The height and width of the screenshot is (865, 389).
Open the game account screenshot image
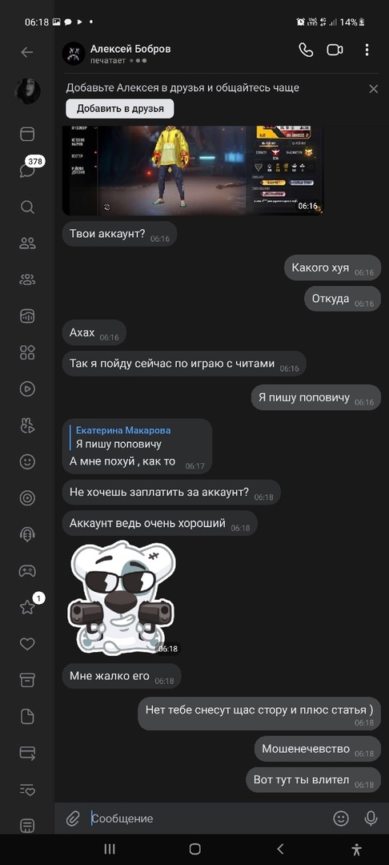pyautogui.click(x=192, y=170)
